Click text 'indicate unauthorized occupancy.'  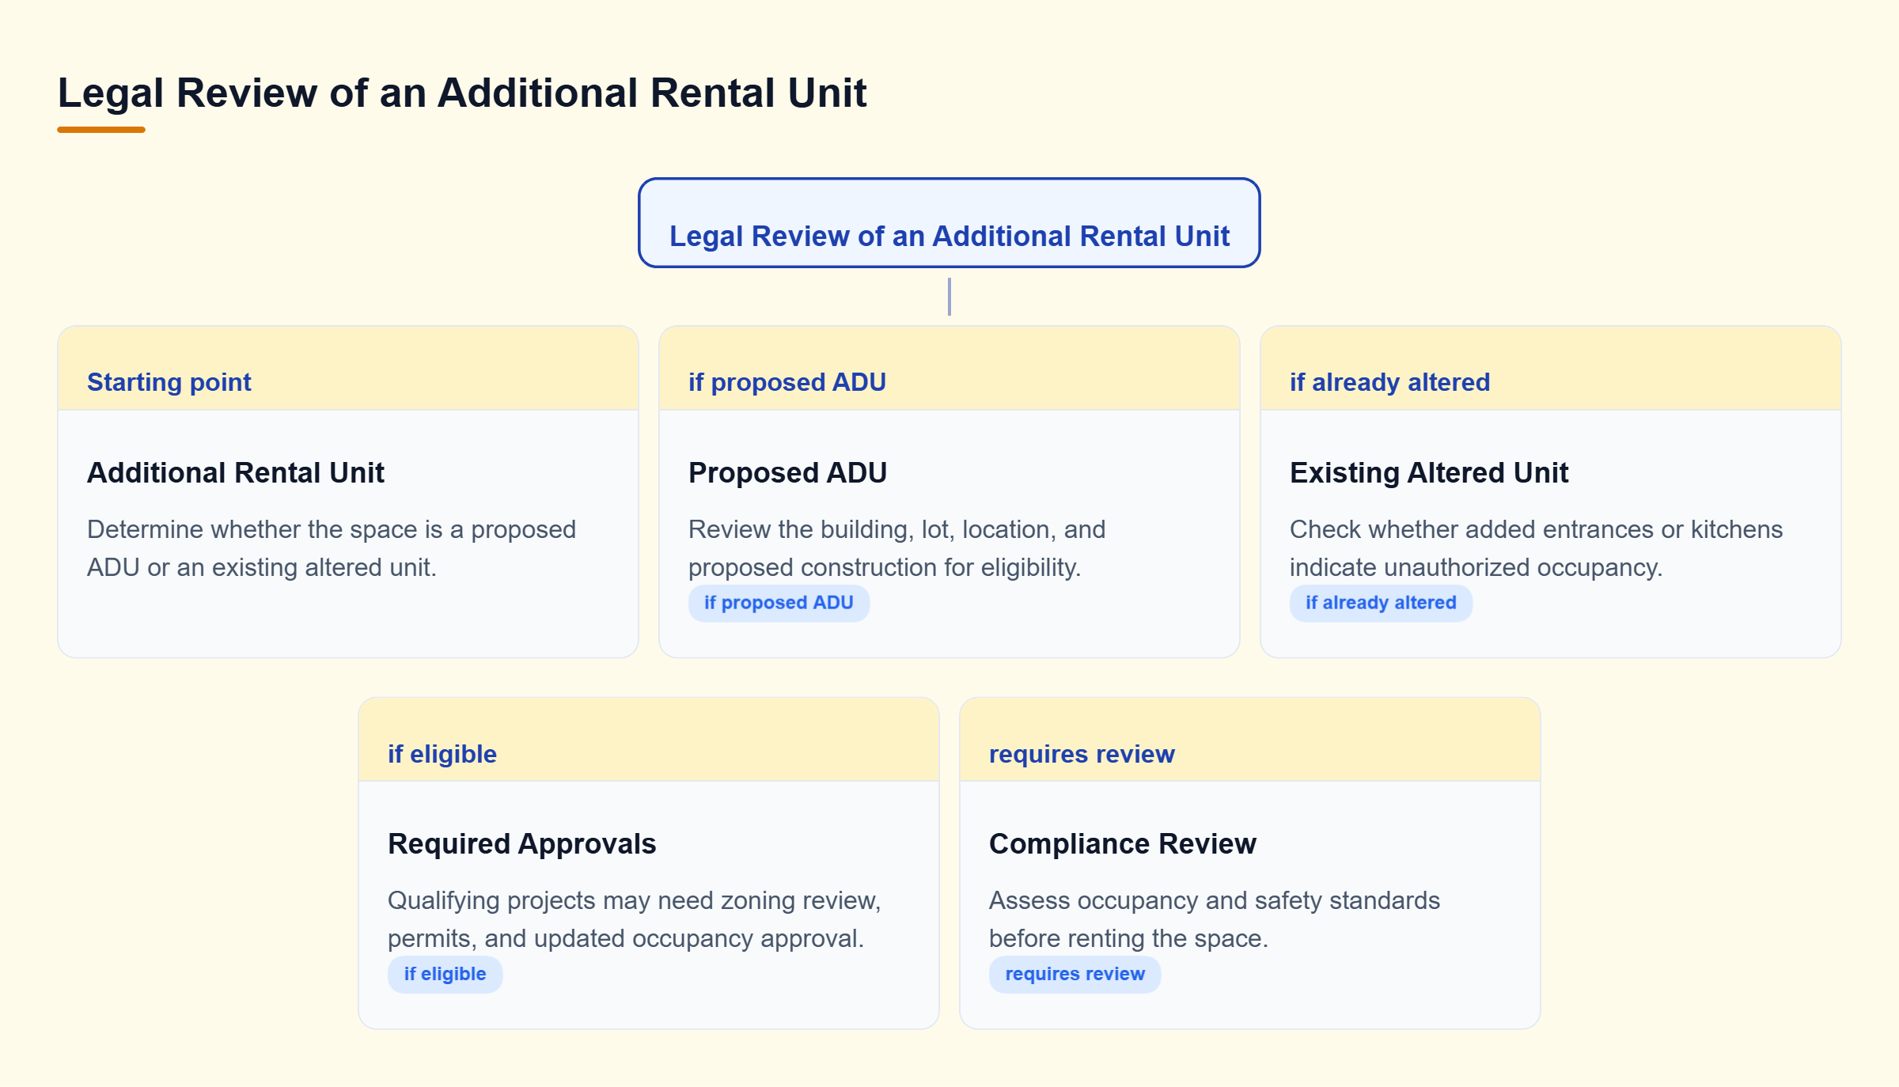pos(1476,567)
